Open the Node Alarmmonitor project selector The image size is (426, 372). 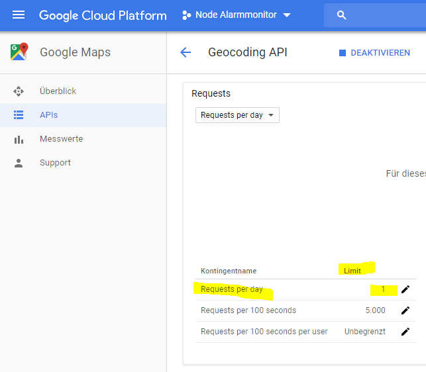click(237, 15)
